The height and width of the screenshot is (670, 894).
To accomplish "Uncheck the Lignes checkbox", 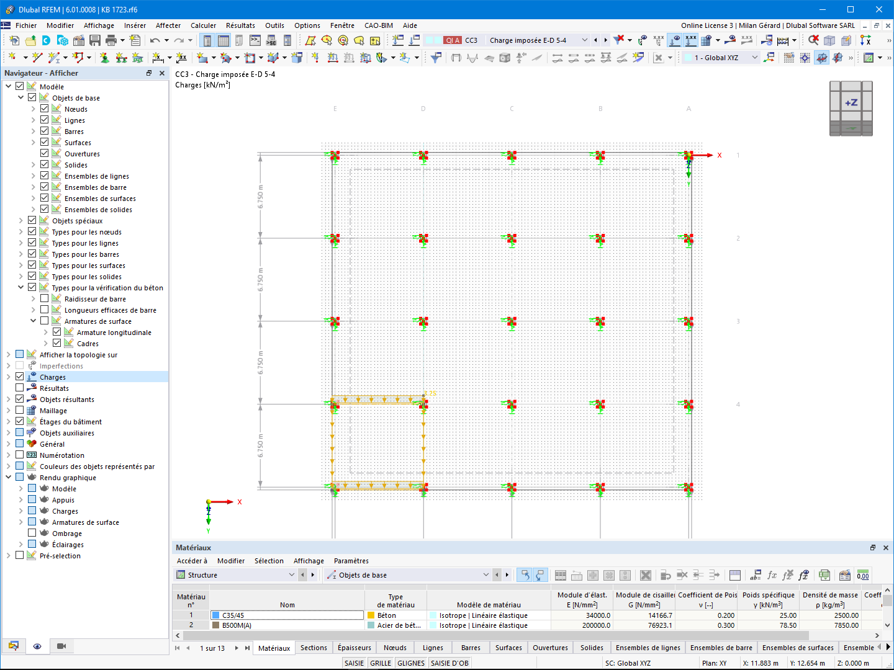I will tap(45, 120).
